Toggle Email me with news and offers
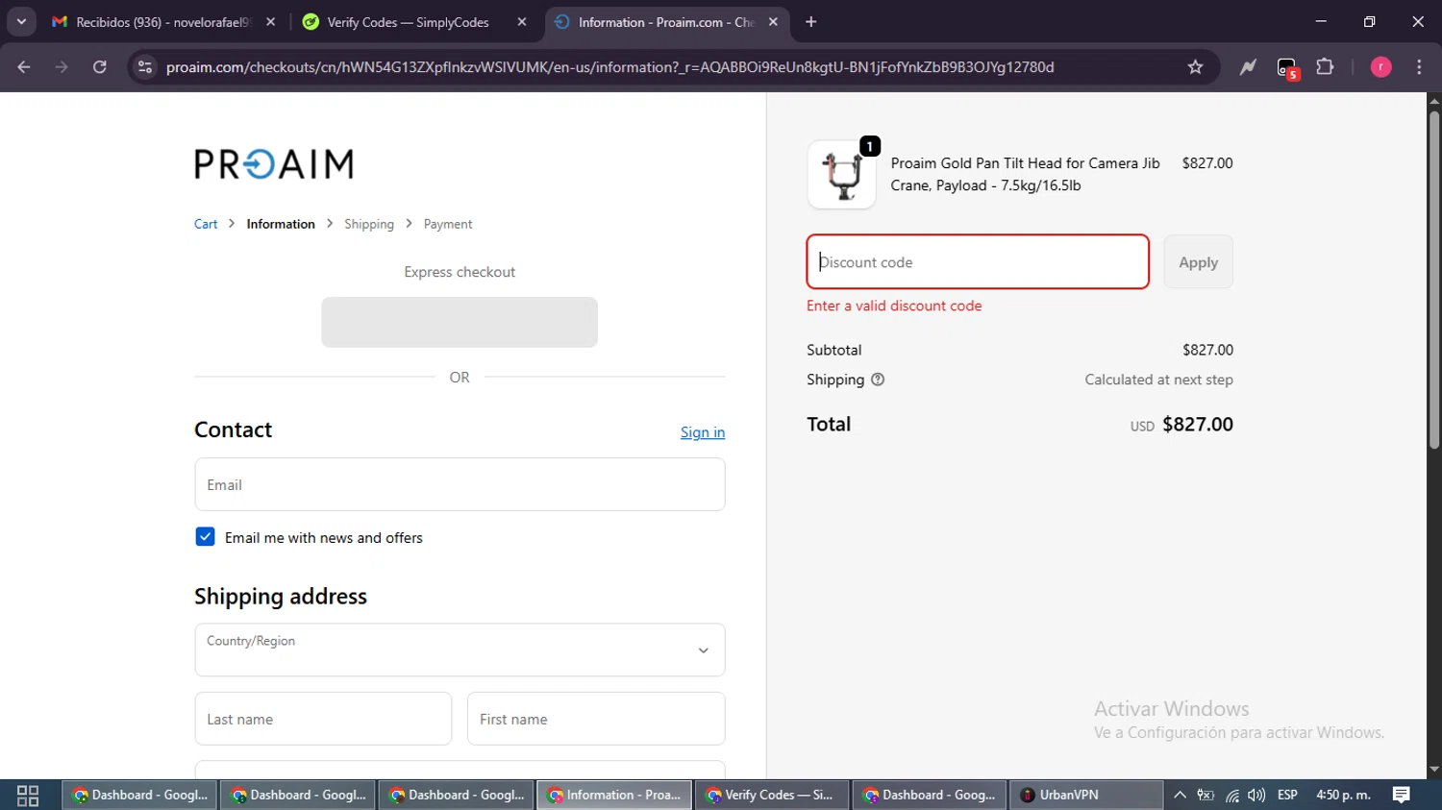The width and height of the screenshot is (1442, 810). click(205, 537)
